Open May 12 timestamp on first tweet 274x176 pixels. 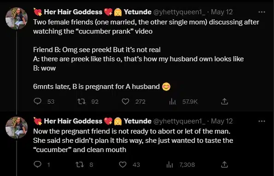[222, 12]
